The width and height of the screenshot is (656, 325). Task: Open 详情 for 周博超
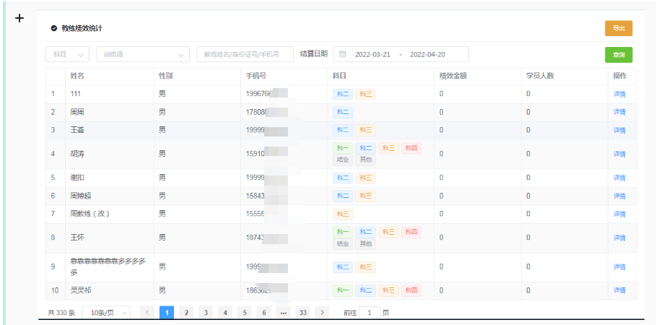click(619, 196)
